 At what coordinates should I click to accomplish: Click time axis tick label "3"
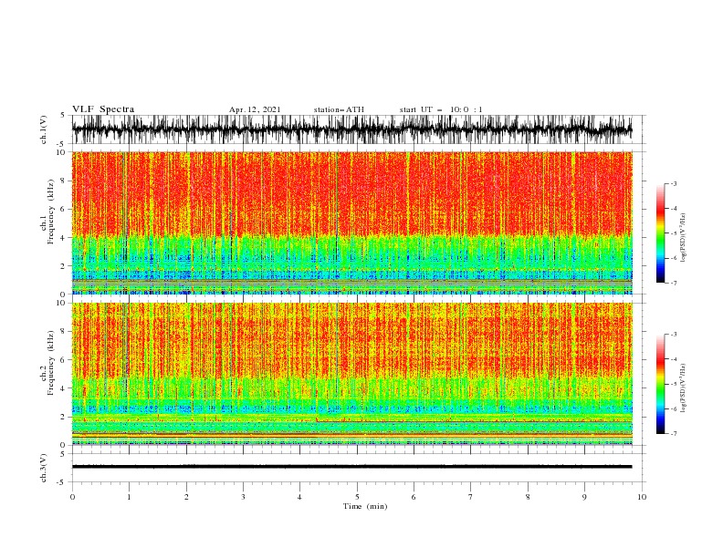[x=243, y=497]
